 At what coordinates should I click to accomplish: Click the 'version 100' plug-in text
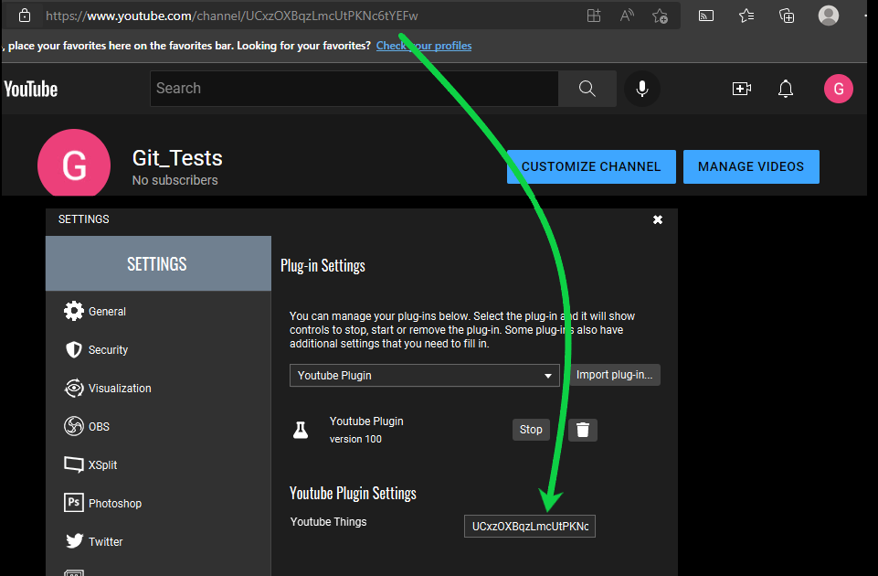355,439
